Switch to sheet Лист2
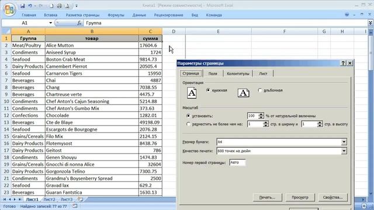 pyautogui.click(x=49, y=199)
